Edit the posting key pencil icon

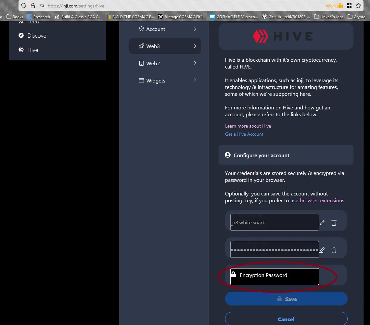[x=322, y=250]
